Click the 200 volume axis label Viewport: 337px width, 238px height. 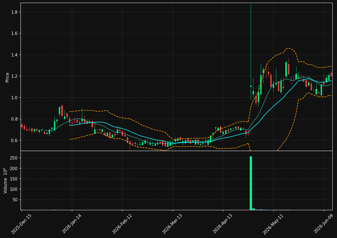(x=14, y=168)
